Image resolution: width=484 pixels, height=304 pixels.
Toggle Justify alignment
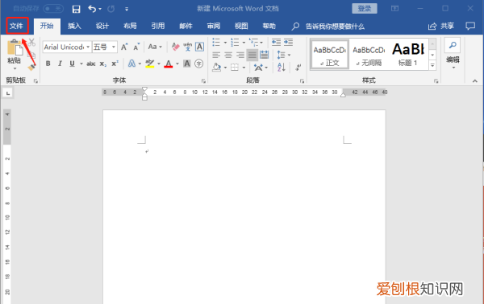(252, 55)
